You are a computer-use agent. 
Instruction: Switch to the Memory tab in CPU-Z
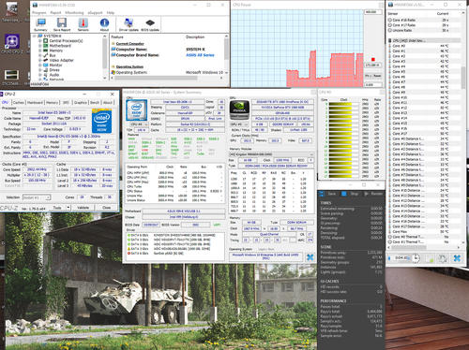point(52,103)
